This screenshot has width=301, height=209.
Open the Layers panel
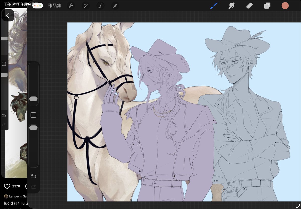point(267,6)
